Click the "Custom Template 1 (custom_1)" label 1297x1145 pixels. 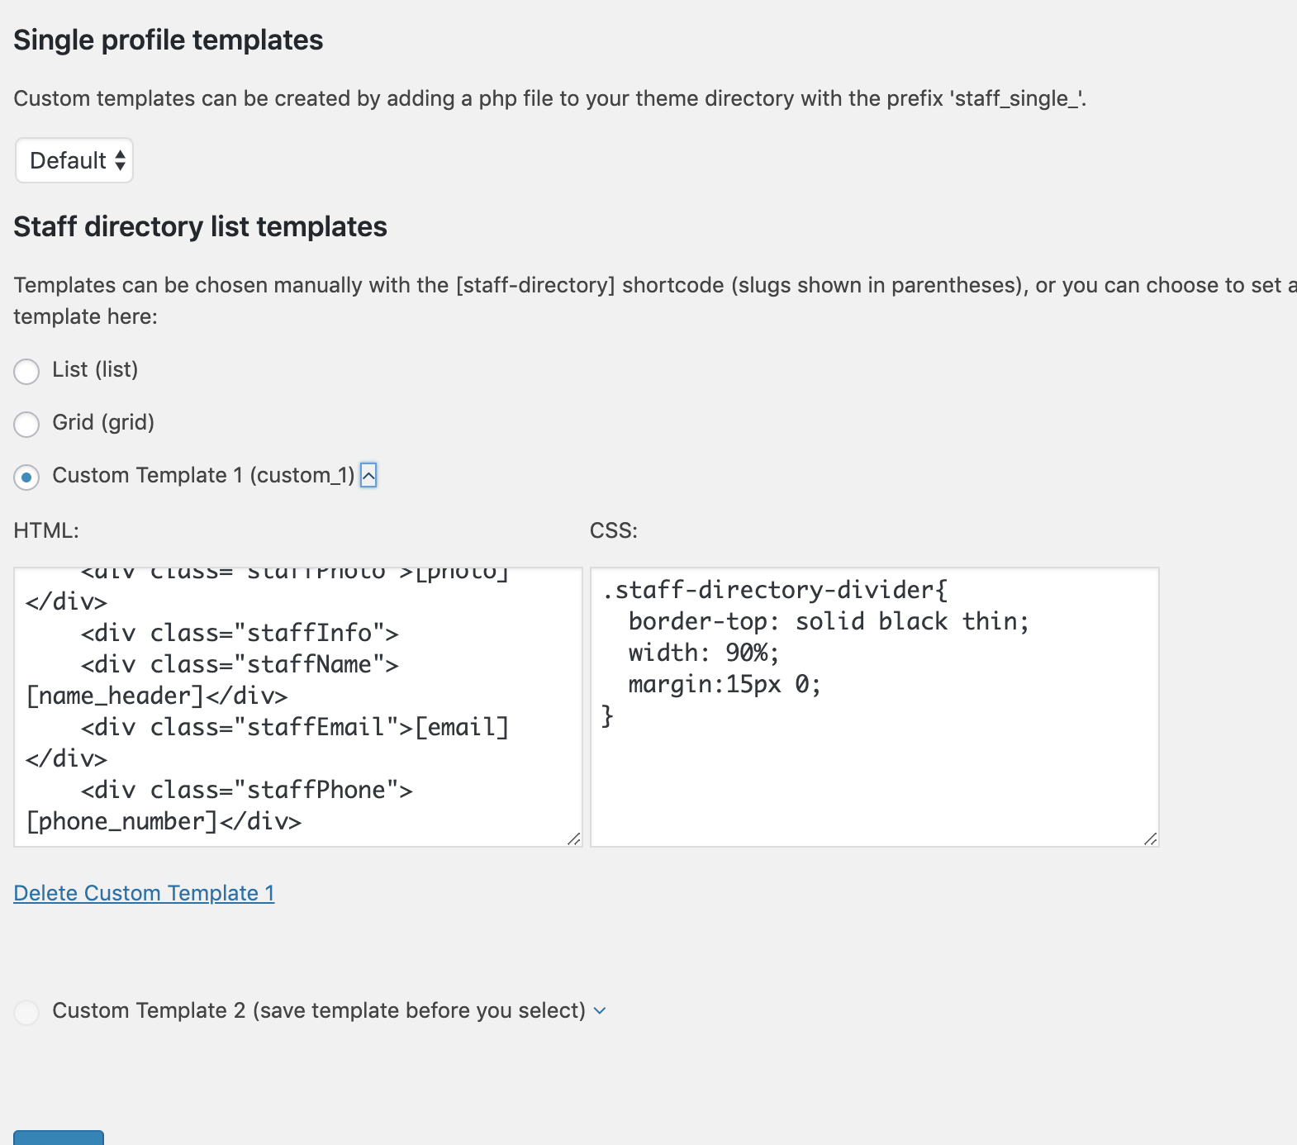[x=203, y=476]
